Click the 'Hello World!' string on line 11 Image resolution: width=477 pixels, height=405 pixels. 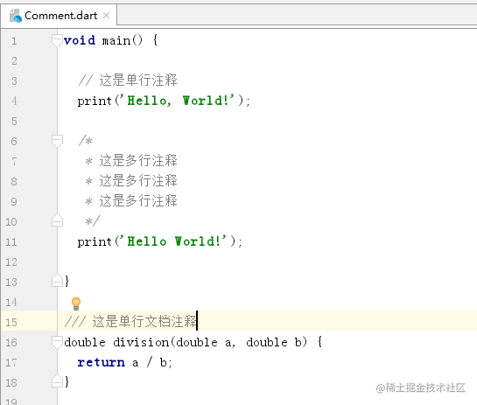[x=172, y=241]
